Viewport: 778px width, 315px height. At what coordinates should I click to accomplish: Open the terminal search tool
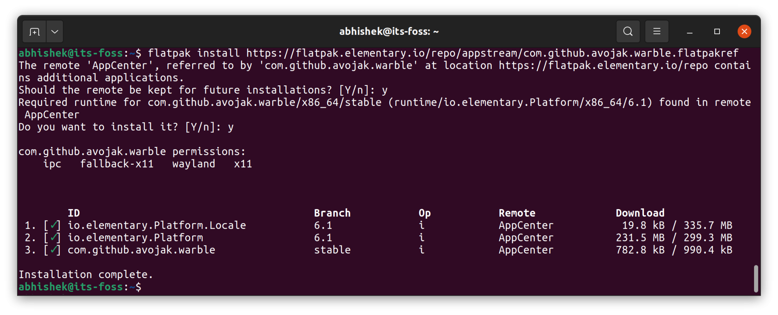coord(628,31)
